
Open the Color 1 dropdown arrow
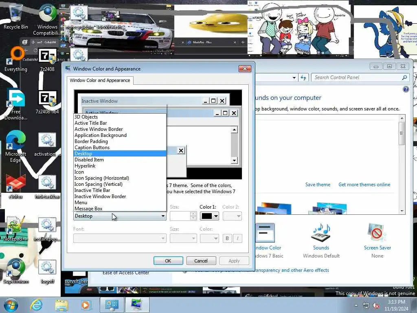point(216,216)
